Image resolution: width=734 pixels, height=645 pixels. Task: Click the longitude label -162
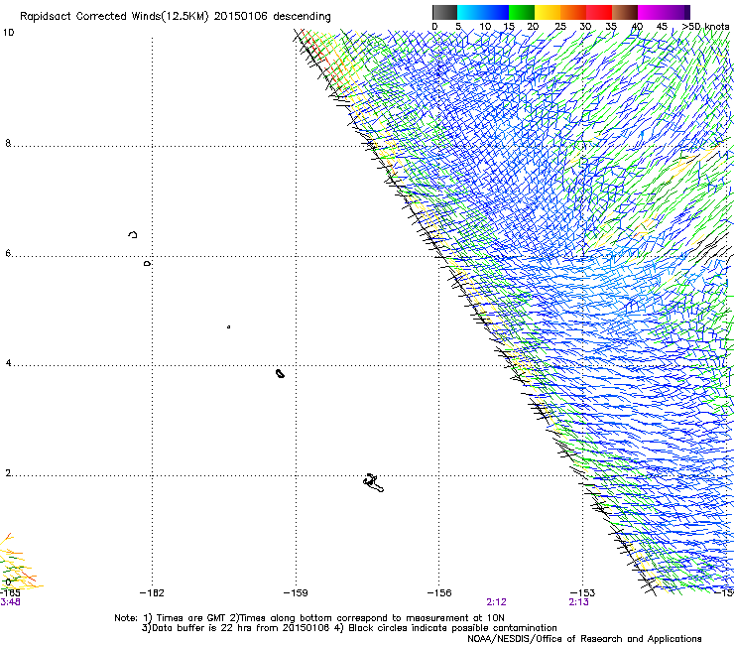point(152,593)
